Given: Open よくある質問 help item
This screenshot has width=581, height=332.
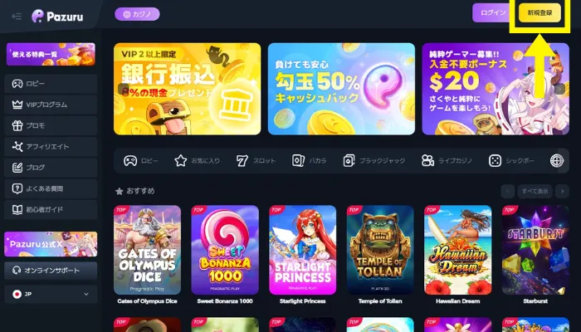Looking at the screenshot, I should (51, 188).
